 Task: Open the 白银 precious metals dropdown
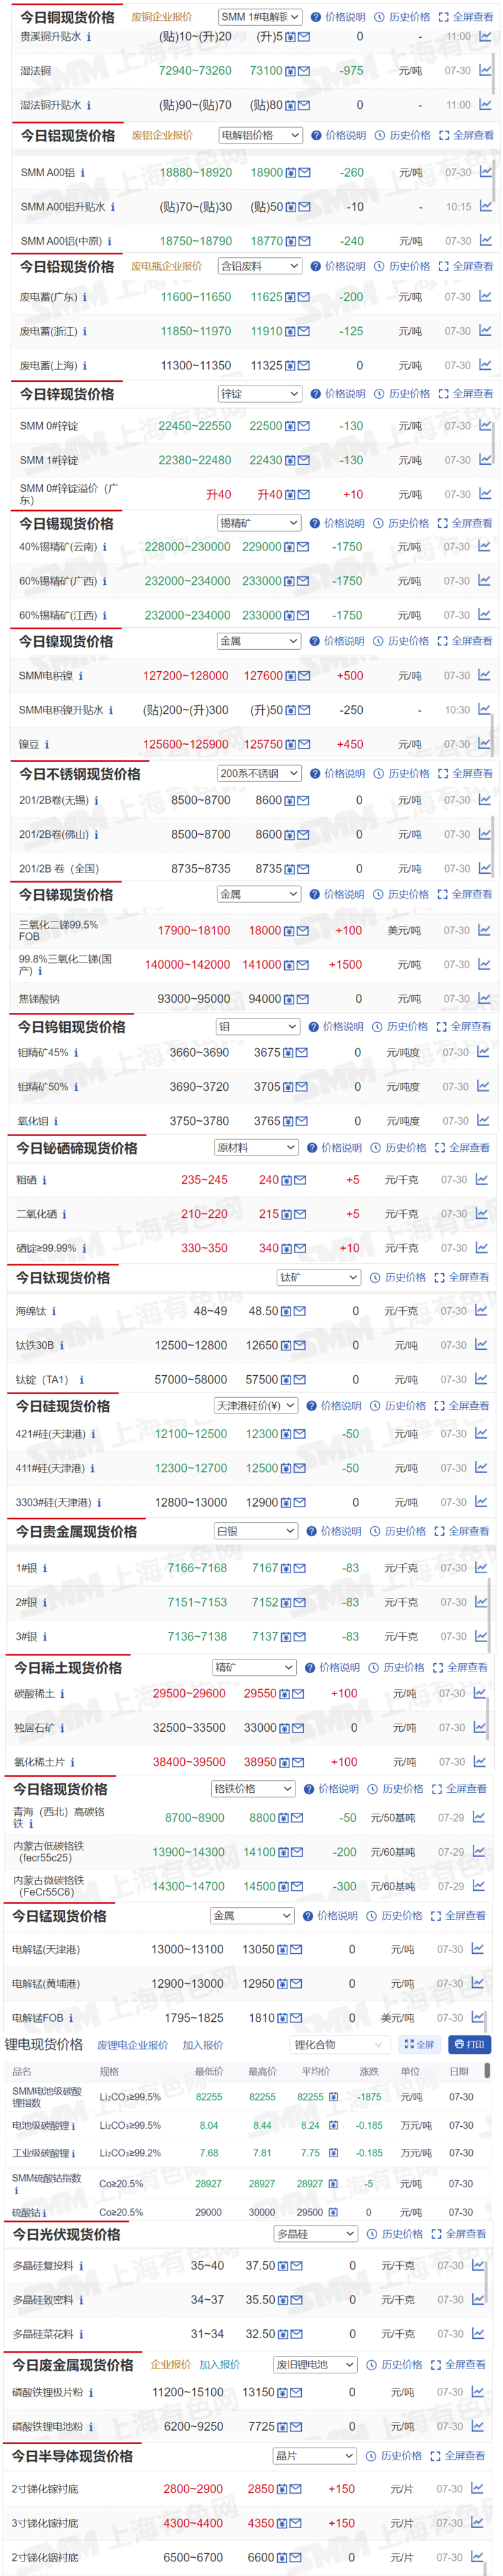256,1531
